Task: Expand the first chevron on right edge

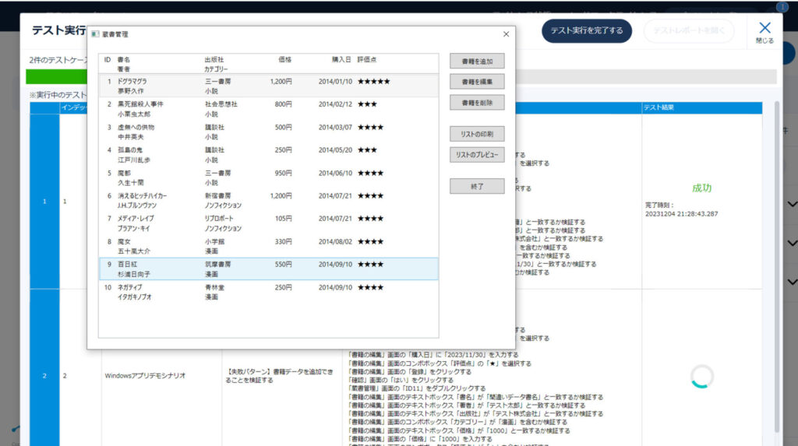Action: (x=793, y=205)
